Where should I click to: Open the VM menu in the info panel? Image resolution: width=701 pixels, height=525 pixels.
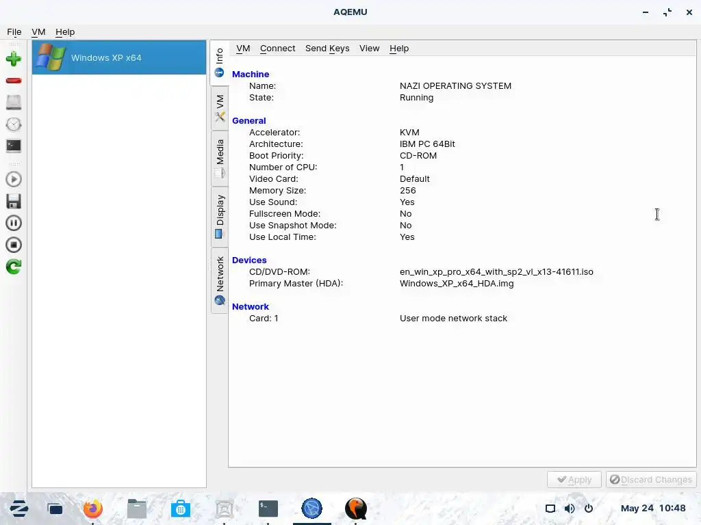click(x=243, y=49)
